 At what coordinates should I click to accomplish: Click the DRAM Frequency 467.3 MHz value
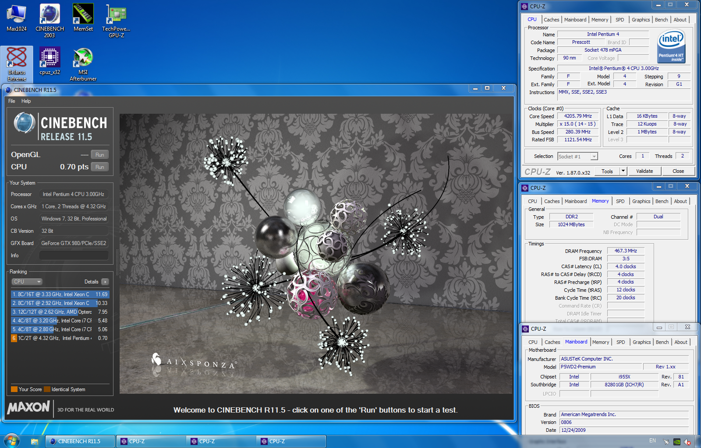click(626, 251)
